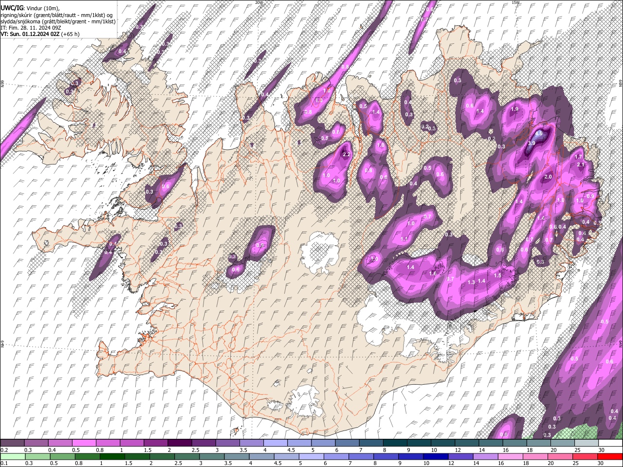Click the 1.6 snowfall value on map
This screenshot has height=467, width=623.
433,274
